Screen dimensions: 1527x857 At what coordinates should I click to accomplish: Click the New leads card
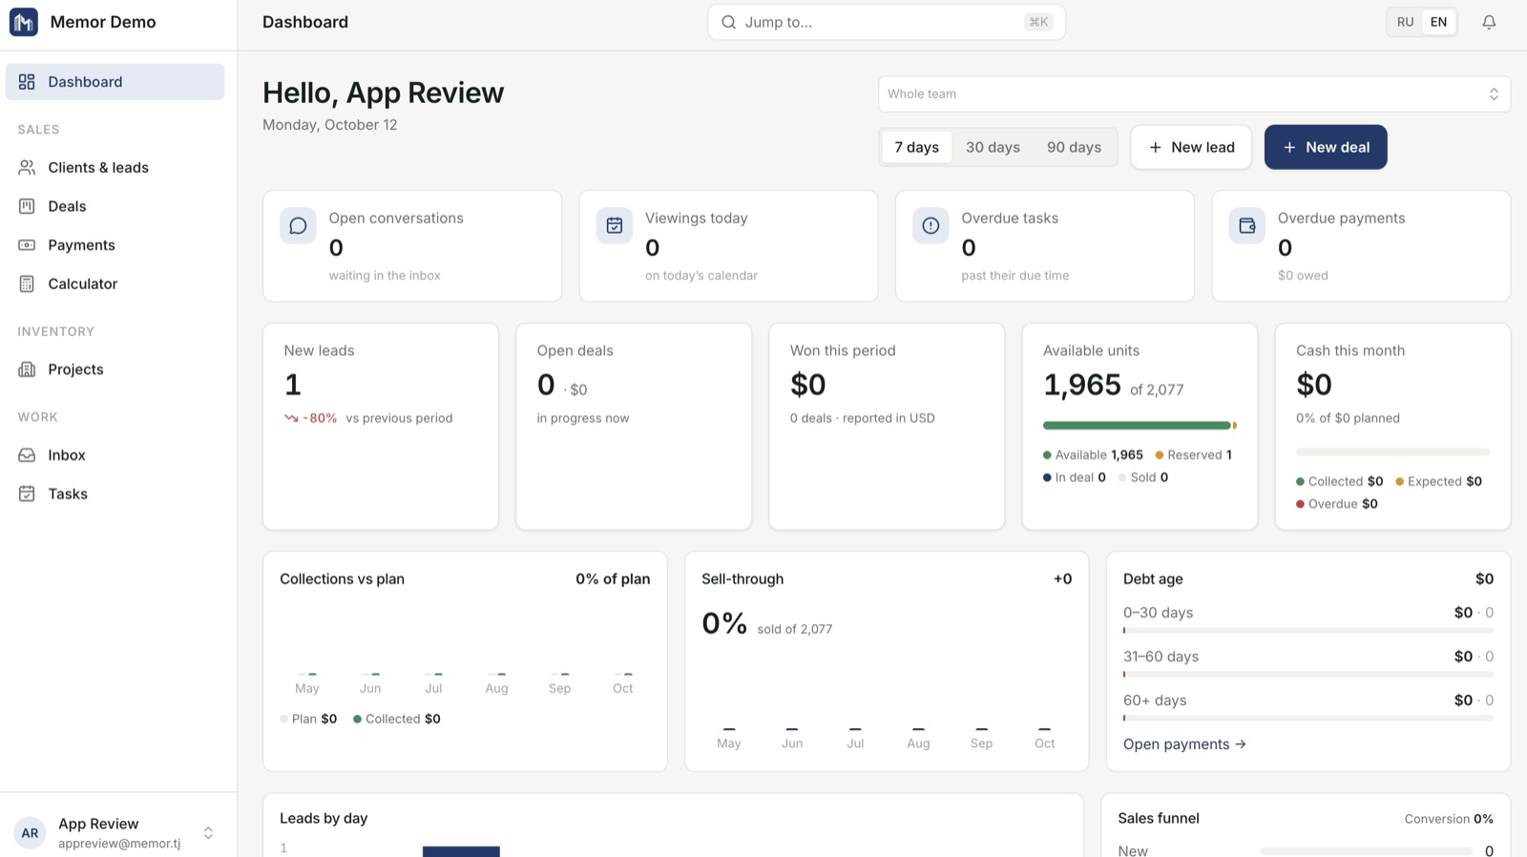click(x=381, y=427)
